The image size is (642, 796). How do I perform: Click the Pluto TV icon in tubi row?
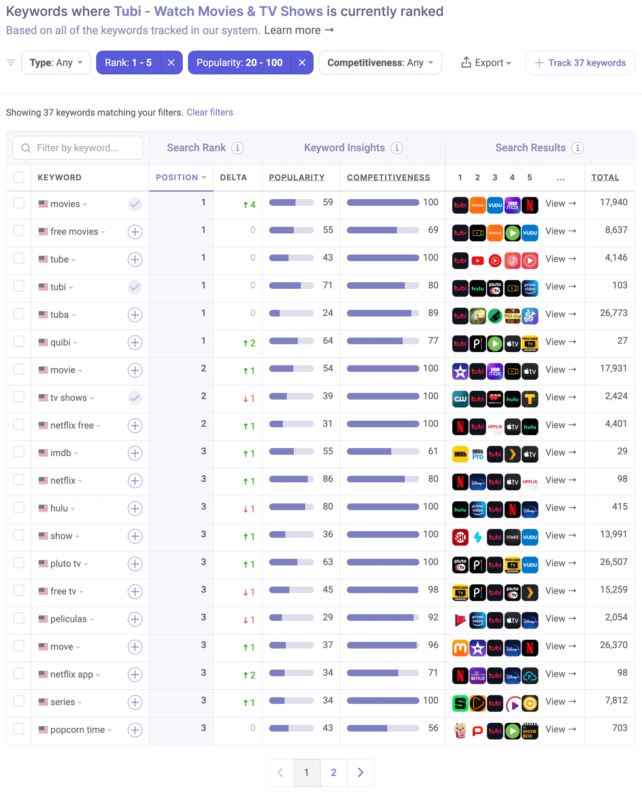click(495, 288)
